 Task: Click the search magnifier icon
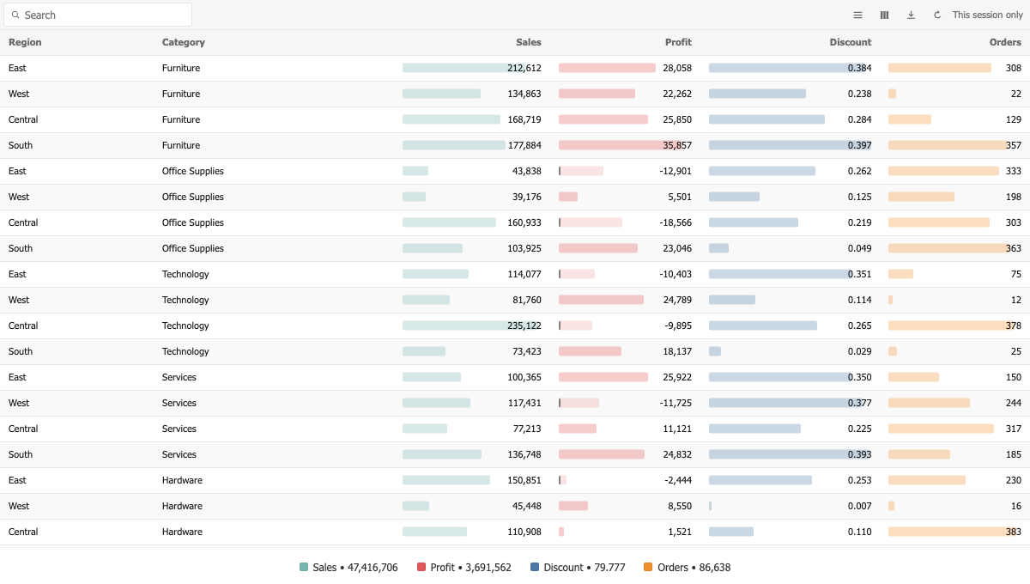(x=15, y=15)
